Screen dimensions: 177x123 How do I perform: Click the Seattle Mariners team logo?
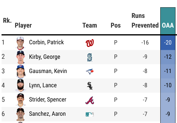[x=90, y=57]
